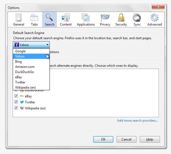
Task: Switch to the General tab label
Action: tap(19, 24)
